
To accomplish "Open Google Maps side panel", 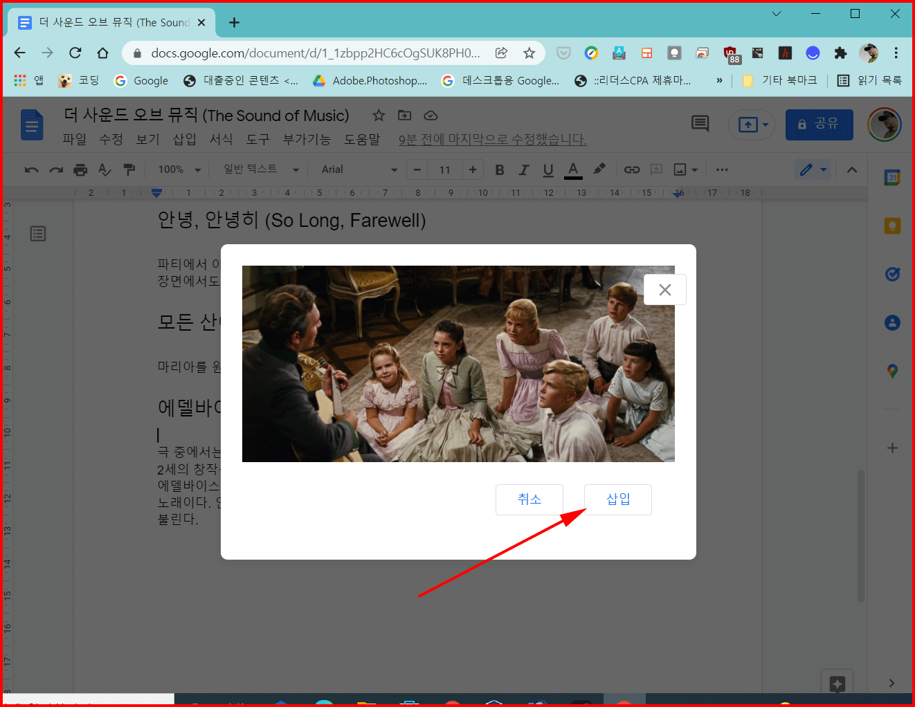I will [x=893, y=371].
